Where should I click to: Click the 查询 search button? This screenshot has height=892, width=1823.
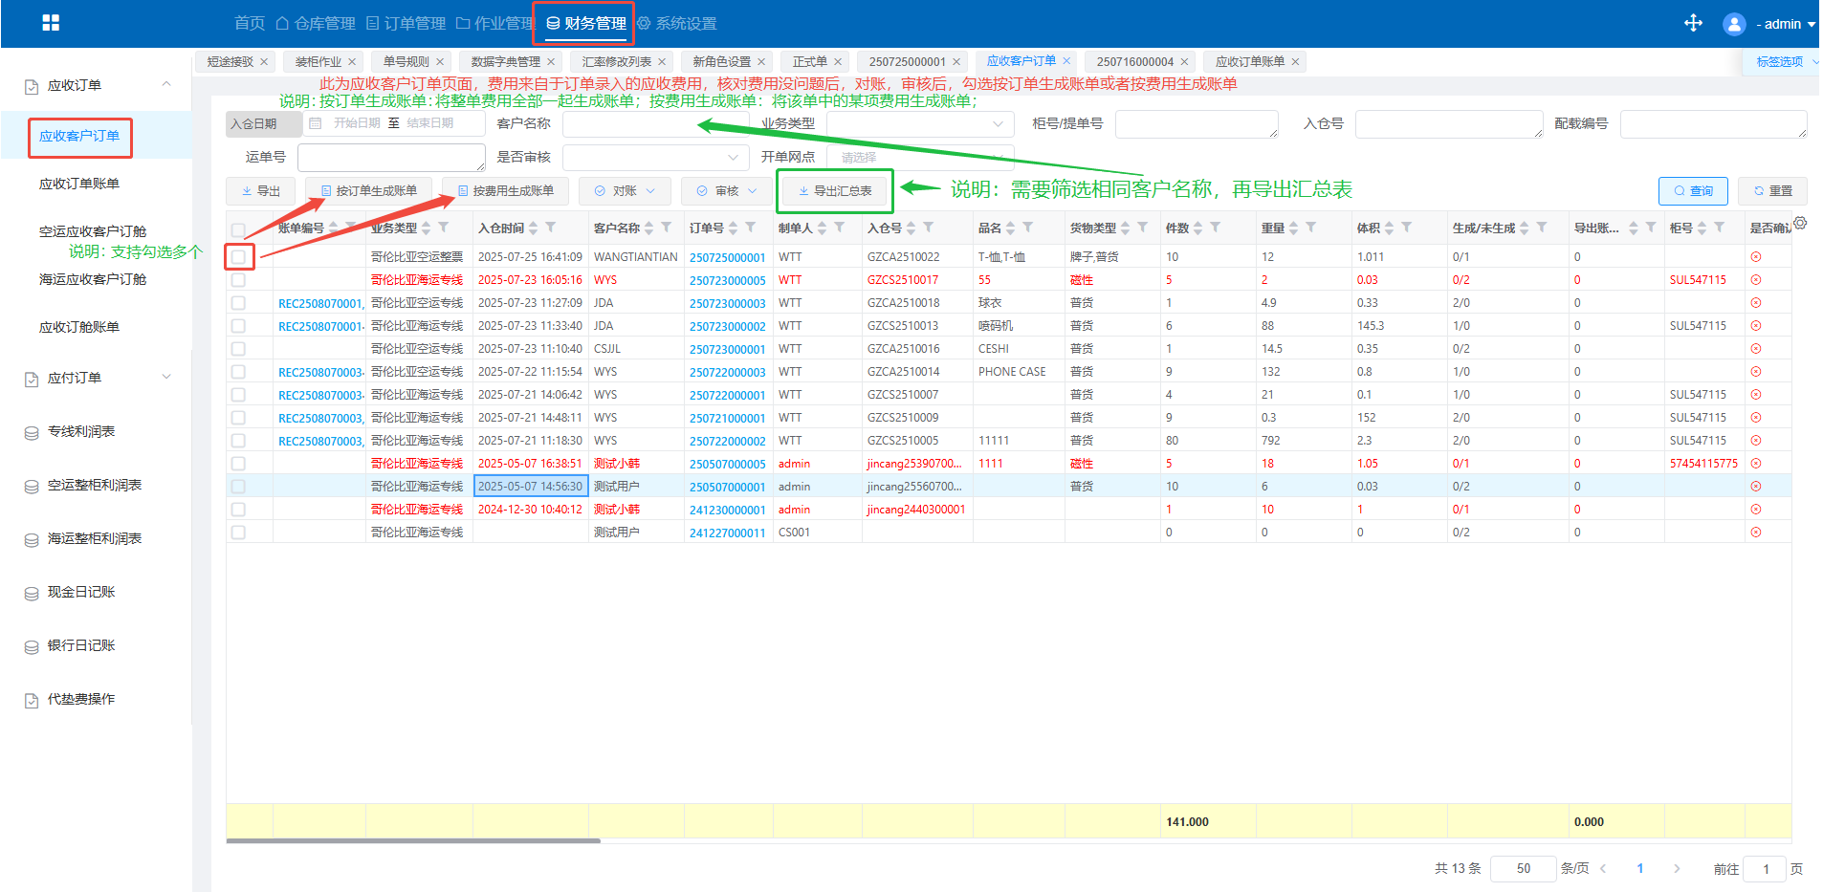pos(1692,191)
